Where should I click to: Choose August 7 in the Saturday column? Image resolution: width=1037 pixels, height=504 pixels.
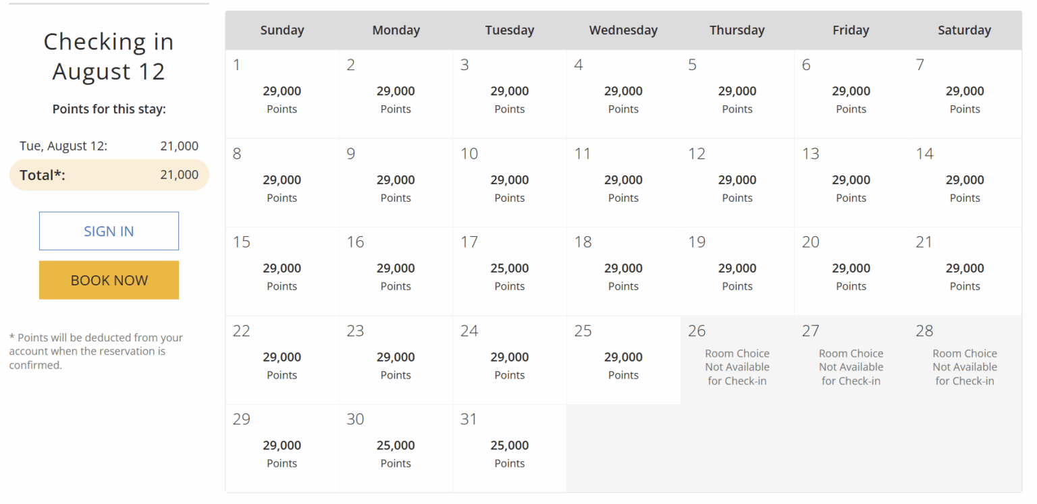(x=964, y=93)
